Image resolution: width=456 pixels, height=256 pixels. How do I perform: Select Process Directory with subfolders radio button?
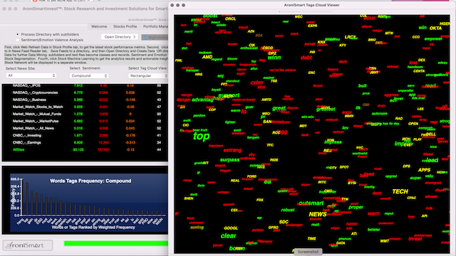(17, 34)
